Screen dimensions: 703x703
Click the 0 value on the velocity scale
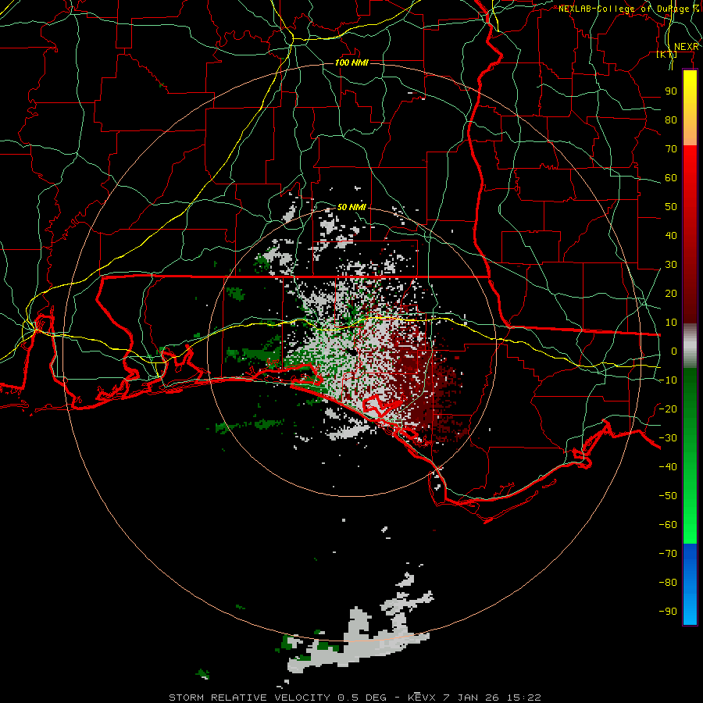point(674,351)
